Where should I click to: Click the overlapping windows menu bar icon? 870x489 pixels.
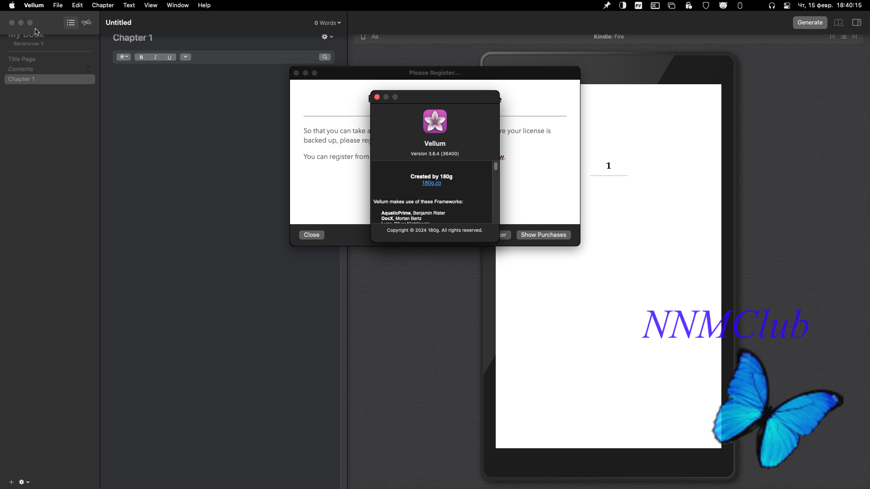coord(672,5)
